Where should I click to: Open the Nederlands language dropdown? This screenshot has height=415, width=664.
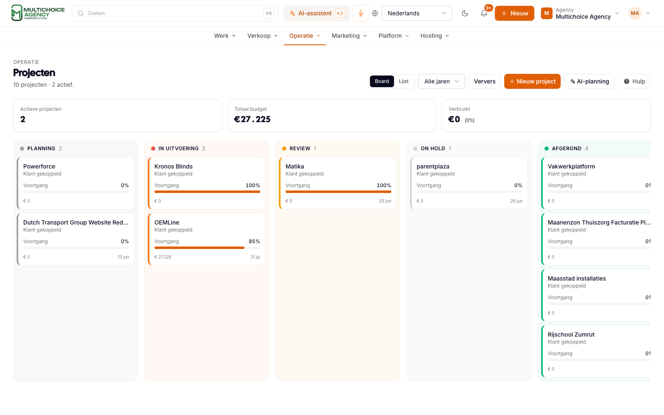pos(417,13)
